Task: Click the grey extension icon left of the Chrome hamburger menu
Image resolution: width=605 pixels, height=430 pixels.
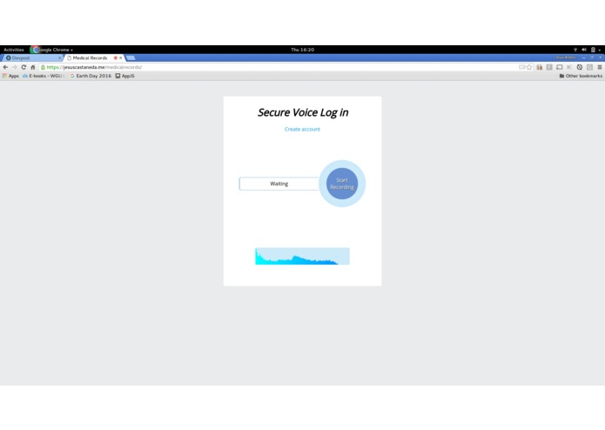Action: point(589,67)
